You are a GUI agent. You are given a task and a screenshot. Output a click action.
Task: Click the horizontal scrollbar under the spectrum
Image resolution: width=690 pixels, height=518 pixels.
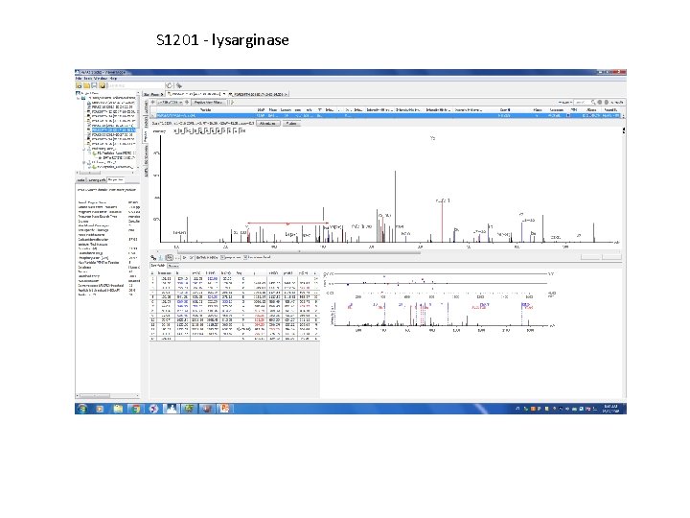[299, 252]
